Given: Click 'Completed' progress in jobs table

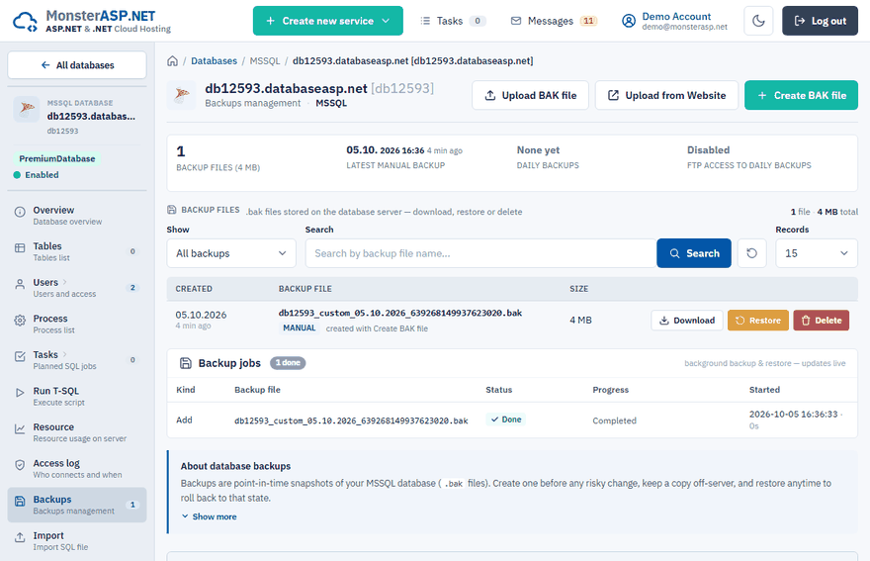Looking at the screenshot, I should (614, 421).
